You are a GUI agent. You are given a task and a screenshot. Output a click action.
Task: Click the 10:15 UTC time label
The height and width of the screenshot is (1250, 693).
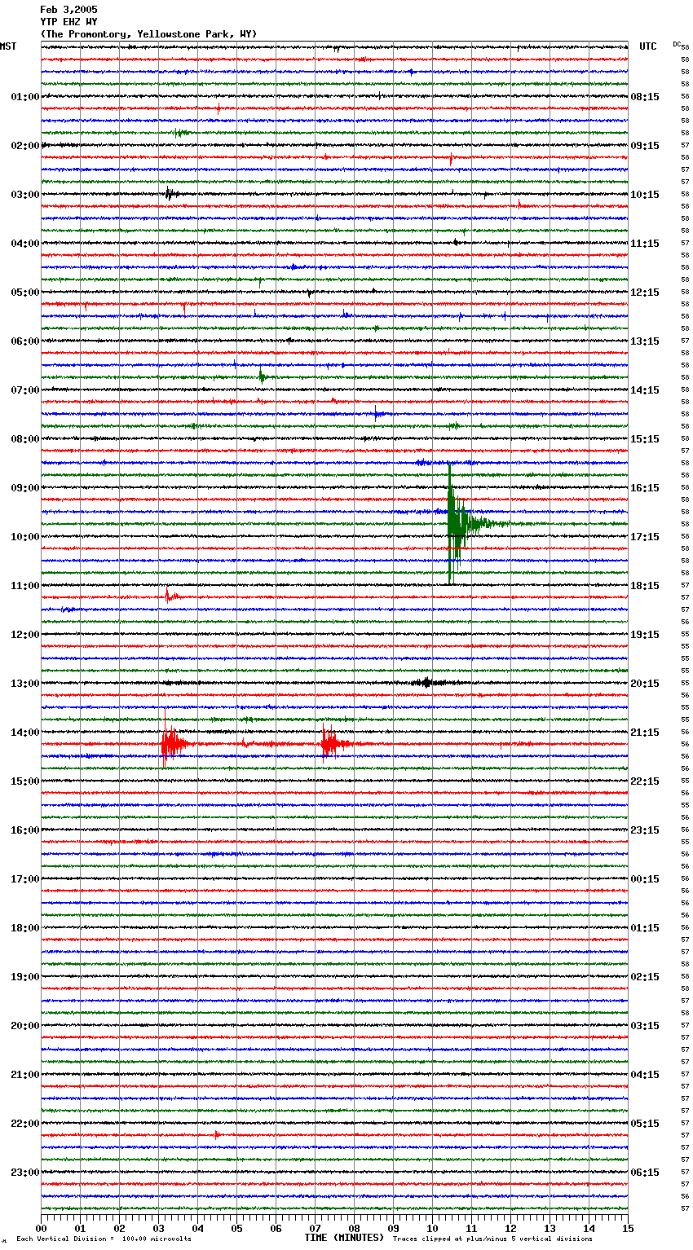click(x=645, y=195)
